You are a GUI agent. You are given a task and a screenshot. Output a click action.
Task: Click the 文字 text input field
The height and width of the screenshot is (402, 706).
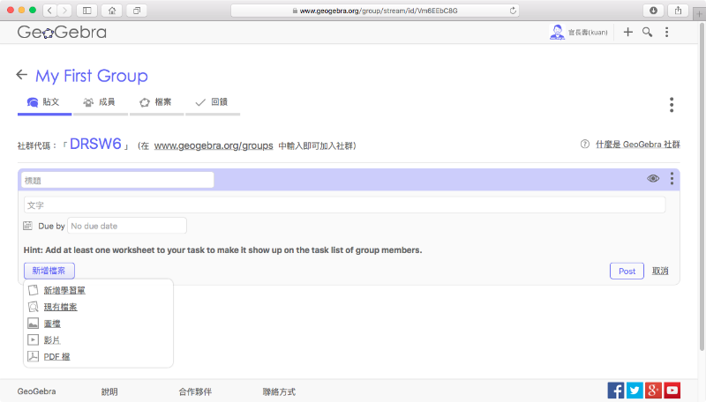coord(344,205)
